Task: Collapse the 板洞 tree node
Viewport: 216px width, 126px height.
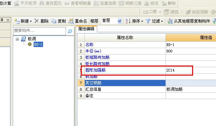Action: click(x=17, y=39)
